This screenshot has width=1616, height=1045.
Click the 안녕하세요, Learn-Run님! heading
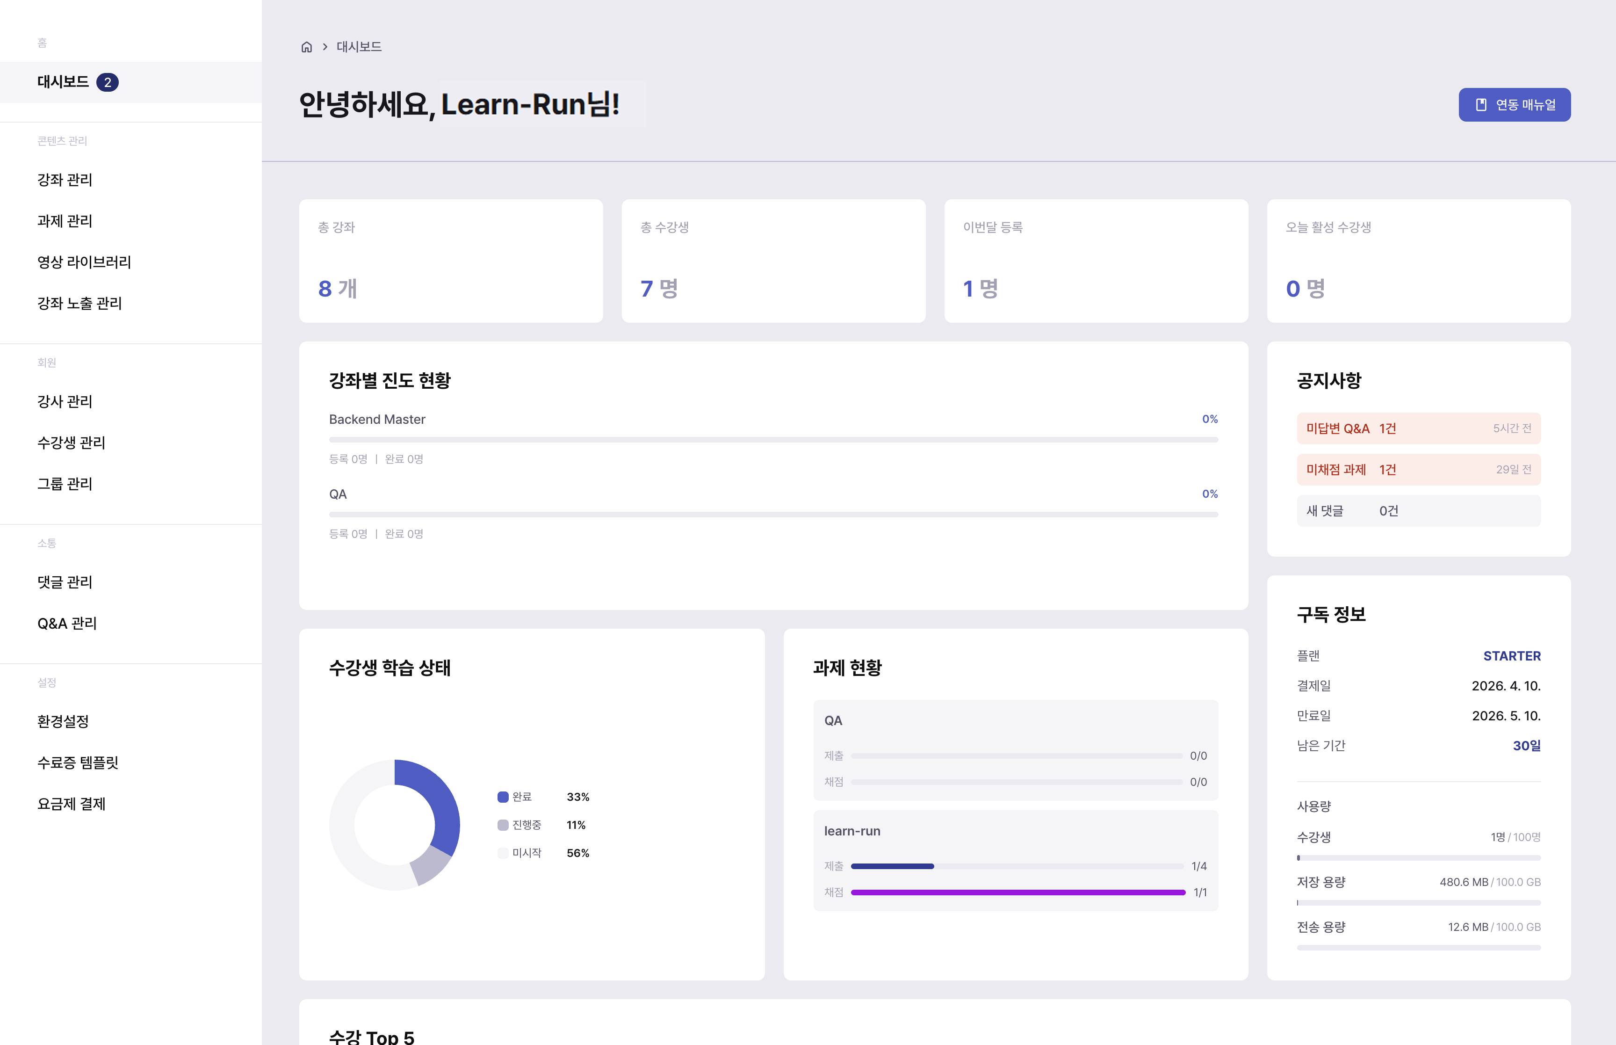[x=459, y=104]
